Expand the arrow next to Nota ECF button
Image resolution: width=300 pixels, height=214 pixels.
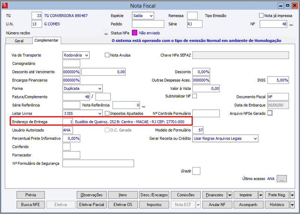(198, 205)
